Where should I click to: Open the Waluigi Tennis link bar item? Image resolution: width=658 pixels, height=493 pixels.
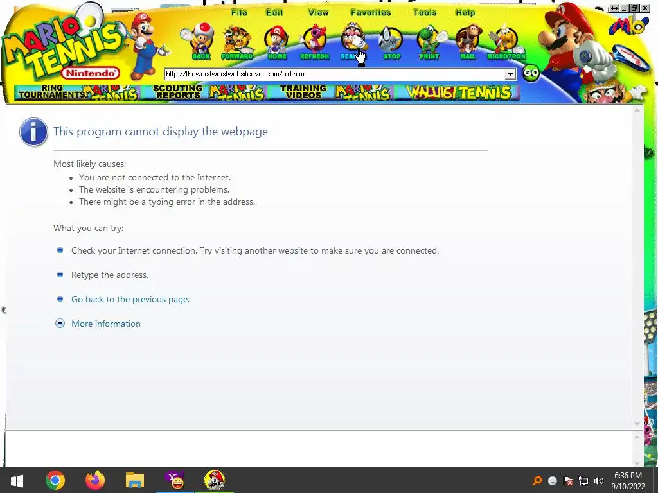click(458, 92)
